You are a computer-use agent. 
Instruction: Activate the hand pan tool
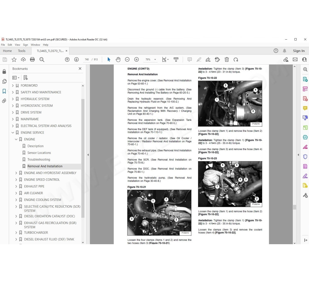[118, 60]
